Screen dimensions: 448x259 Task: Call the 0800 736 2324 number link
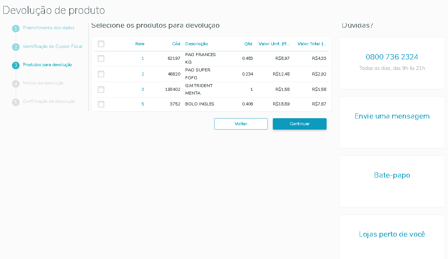point(392,57)
